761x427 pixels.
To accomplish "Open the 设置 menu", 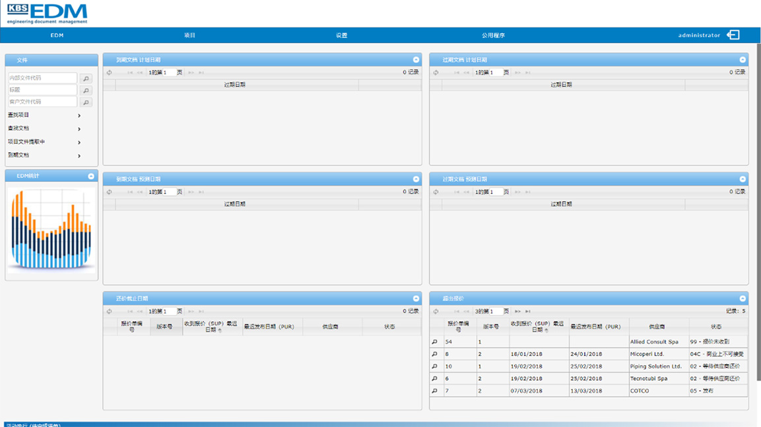I will (x=341, y=35).
